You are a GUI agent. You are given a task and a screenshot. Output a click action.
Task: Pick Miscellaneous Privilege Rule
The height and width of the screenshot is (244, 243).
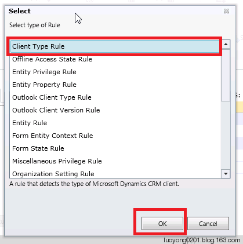(x=115, y=161)
